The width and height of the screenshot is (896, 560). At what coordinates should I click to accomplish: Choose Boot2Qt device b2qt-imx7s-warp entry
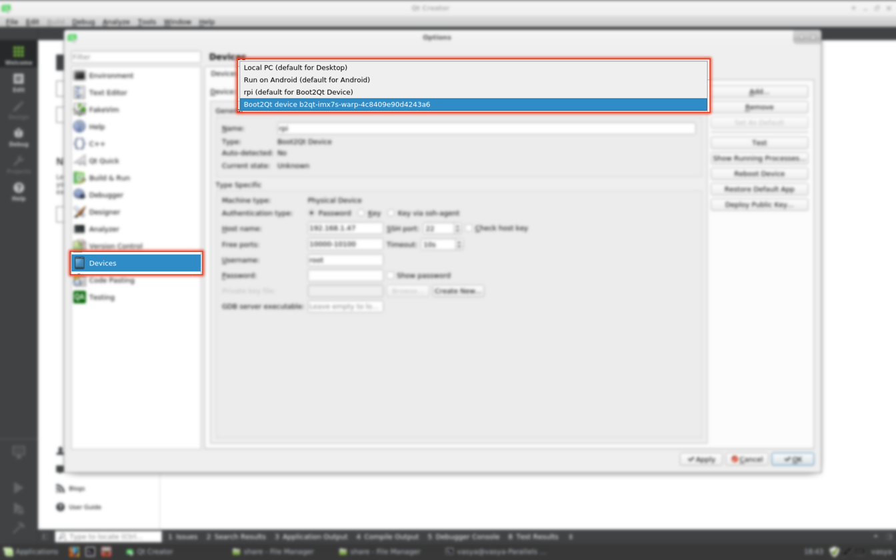[473, 104]
